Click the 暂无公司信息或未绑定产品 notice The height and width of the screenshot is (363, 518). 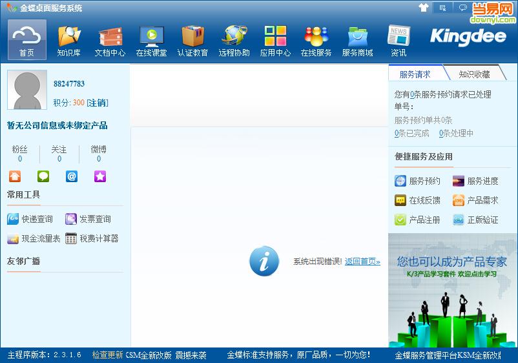[x=57, y=125]
